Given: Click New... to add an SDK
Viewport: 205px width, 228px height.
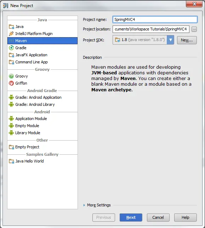Looking at the screenshot, I should pyautogui.click(x=187, y=40).
